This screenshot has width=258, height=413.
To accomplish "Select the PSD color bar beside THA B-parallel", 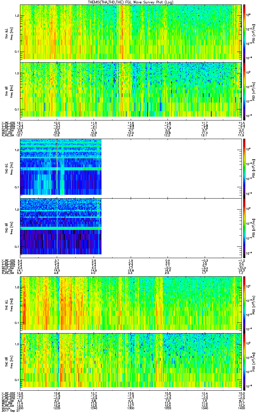I will (x=244, y=89).
